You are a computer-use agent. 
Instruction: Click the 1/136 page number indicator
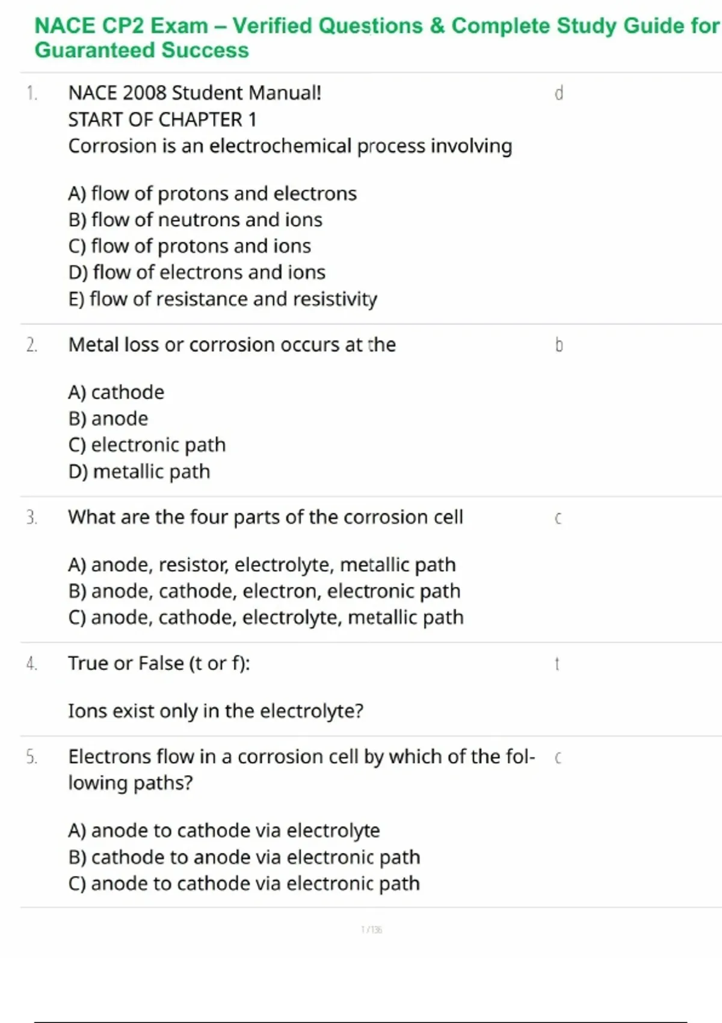(x=371, y=930)
